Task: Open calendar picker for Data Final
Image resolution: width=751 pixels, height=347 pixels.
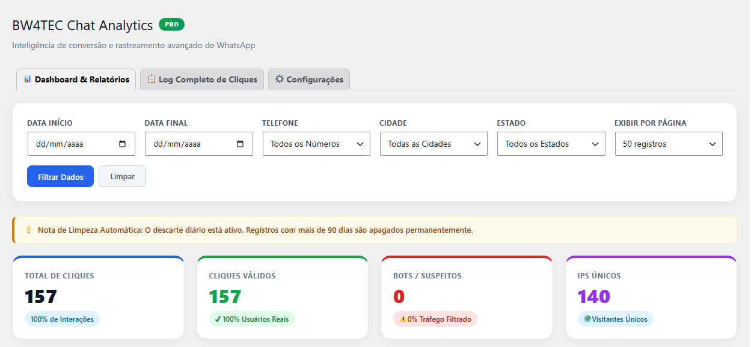Action: pyautogui.click(x=241, y=144)
